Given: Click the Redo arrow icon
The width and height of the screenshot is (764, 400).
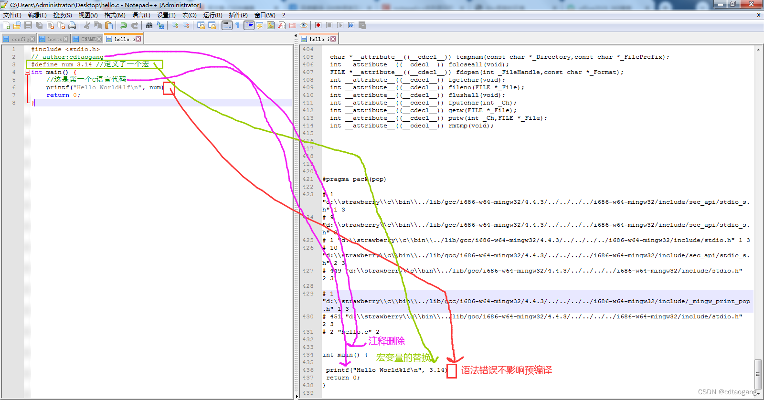Looking at the screenshot, I should coord(135,25).
